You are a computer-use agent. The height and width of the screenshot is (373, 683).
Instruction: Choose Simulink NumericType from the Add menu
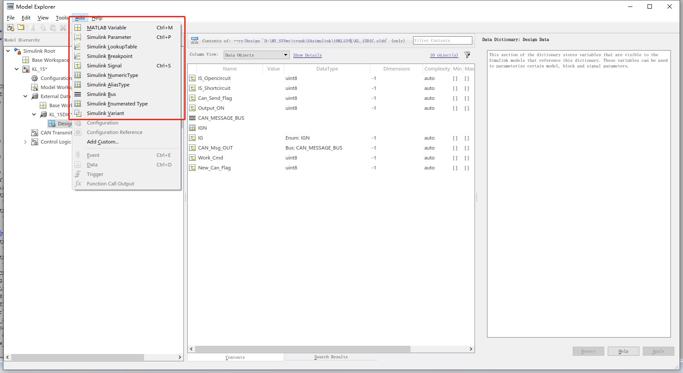point(126,75)
